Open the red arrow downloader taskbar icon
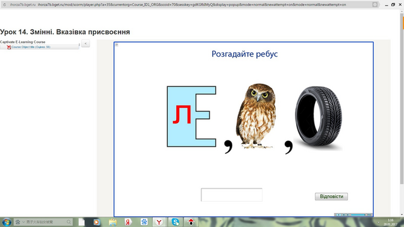 tap(191, 222)
